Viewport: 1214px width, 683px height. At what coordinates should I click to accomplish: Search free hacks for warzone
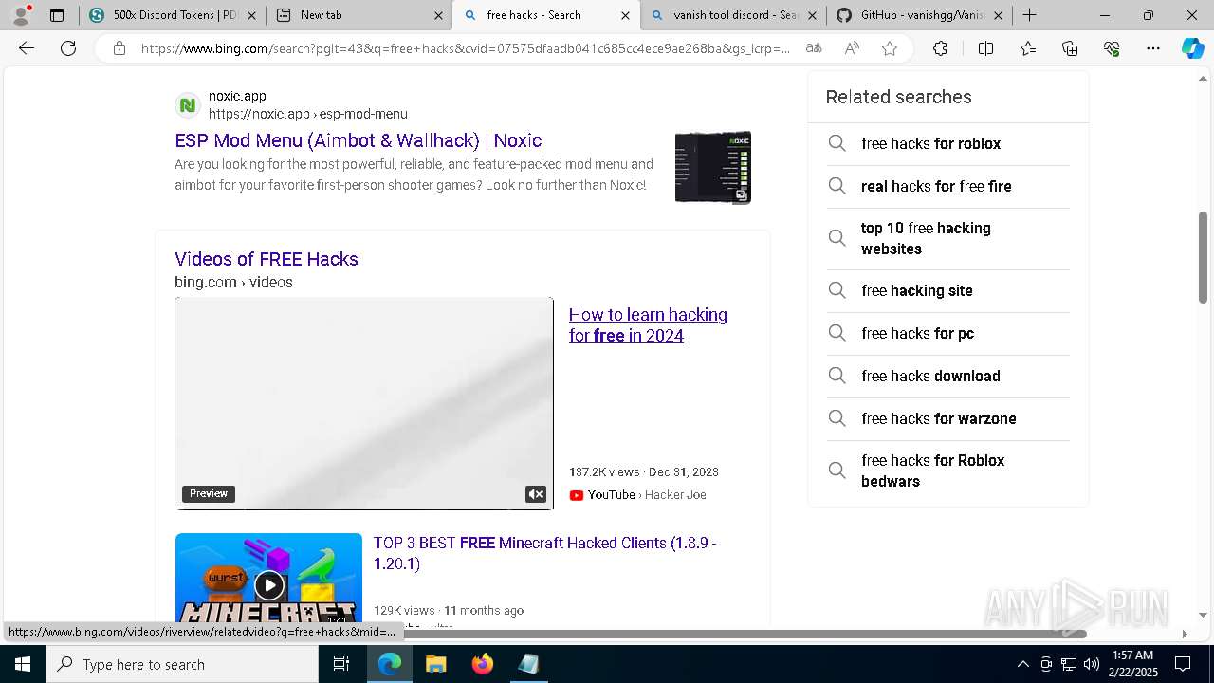point(948,419)
